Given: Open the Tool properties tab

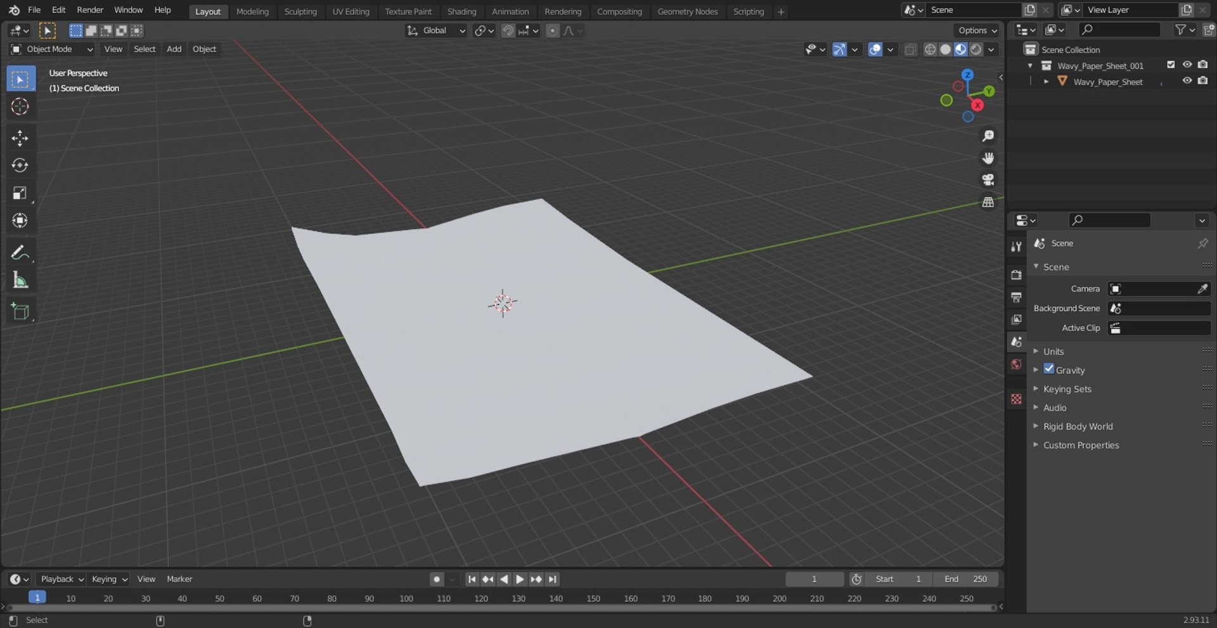Looking at the screenshot, I should click(1017, 247).
